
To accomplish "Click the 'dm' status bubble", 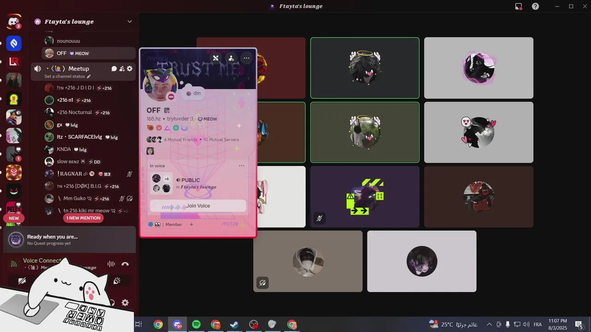I will tap(193, 93).
